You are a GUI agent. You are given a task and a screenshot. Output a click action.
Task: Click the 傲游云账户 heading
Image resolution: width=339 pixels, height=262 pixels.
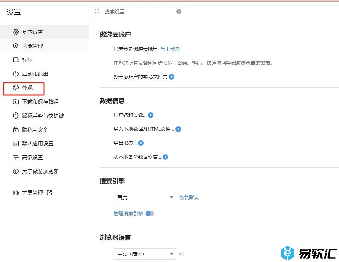115,34
